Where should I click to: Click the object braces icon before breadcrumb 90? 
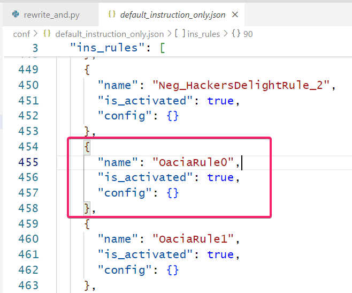tap(235, 34)
